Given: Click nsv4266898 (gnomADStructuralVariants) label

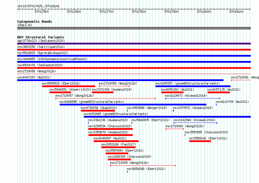Looking at the screenshot, I should [x=92, y=102].
